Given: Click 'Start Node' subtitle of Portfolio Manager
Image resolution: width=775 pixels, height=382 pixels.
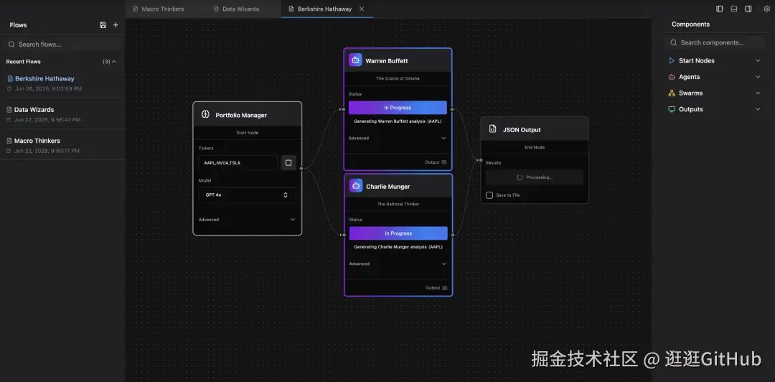Looking at the screenshot, I should click(247, 133).
